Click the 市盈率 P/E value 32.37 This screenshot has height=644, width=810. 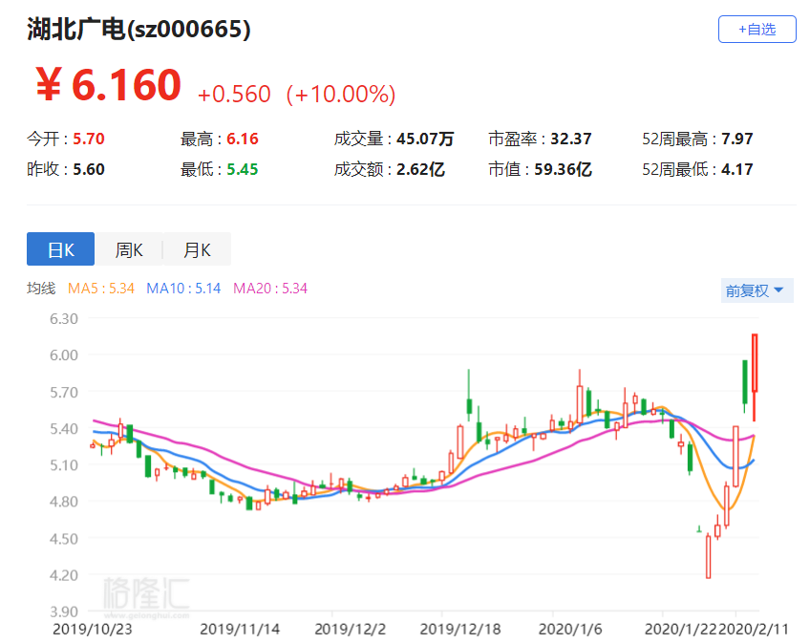pos(571,139)
